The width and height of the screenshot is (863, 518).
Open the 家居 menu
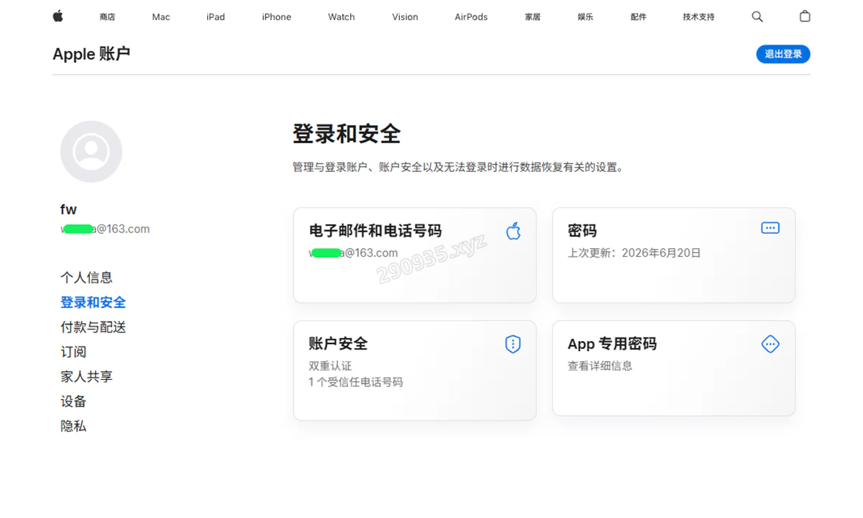[x=533, y=17]
